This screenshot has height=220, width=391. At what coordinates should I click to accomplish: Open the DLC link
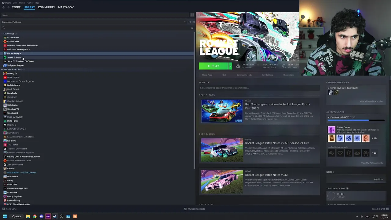tap(224, 75)
